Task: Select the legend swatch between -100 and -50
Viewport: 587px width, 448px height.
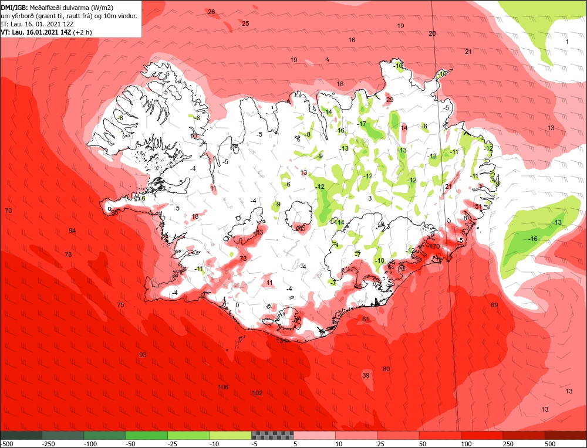Action: [x=105, y=435]
